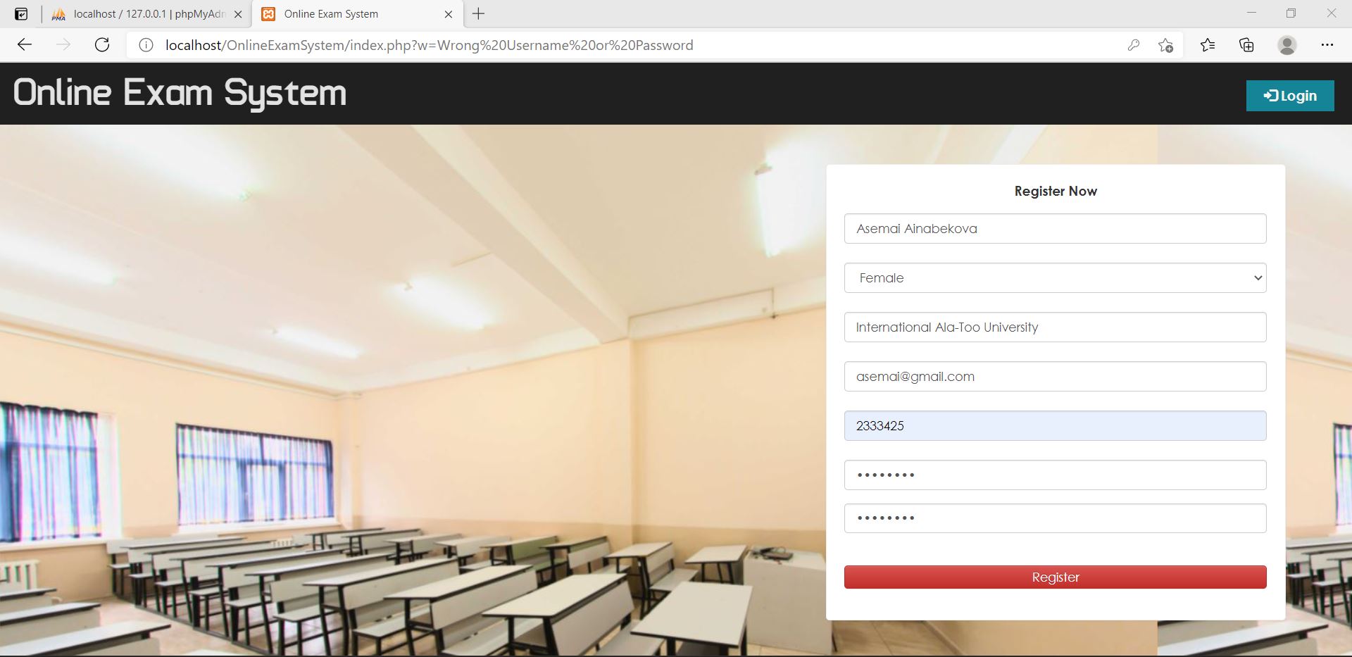Restore down the browser window

pyautogui.click(x=1291, y=13)
